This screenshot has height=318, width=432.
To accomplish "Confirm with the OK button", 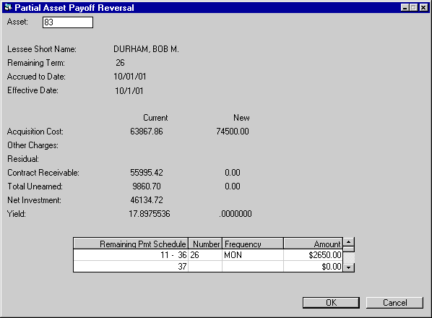I will click(331, 303).
